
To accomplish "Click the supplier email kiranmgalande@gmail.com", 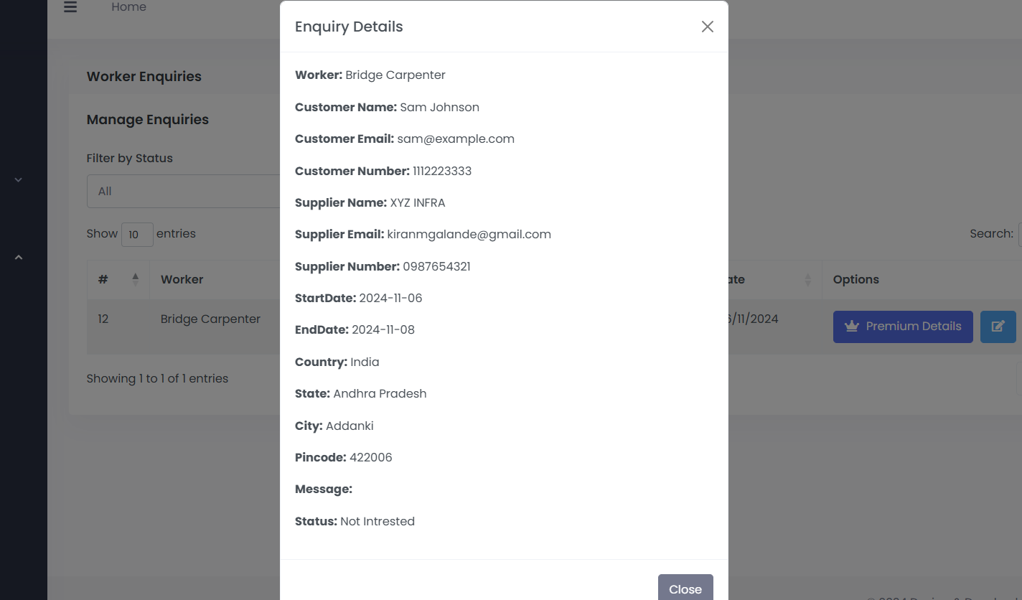I will pyautogui.click(x=469, y=235).
